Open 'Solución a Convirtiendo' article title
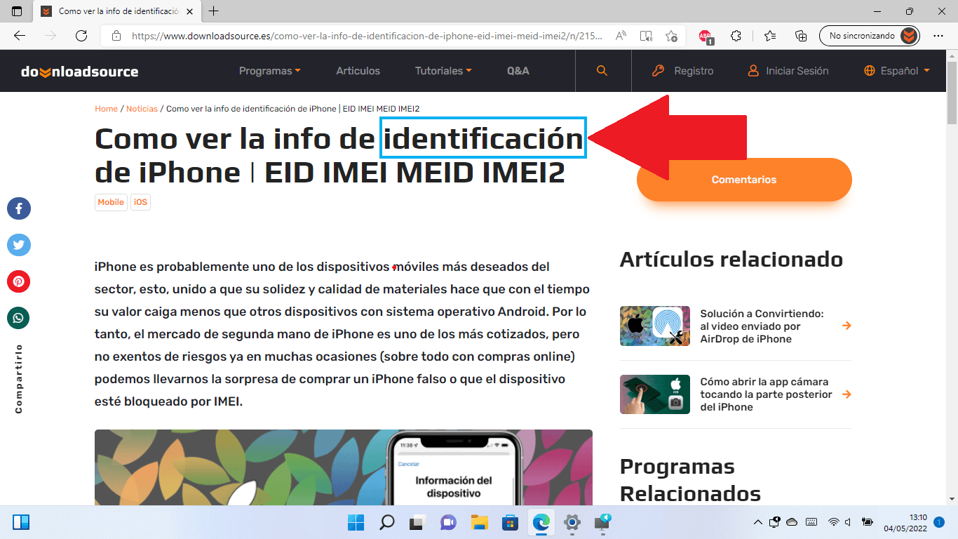This screenshot has height=539, width=958. pyautogui.click(x=762, y=326)
